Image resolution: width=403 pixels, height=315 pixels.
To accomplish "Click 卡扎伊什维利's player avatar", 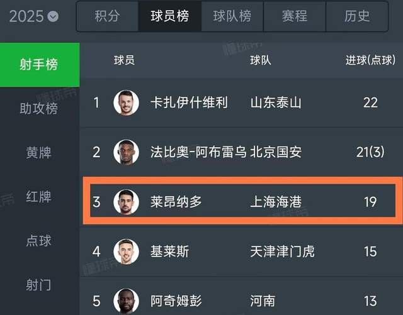I will tap(126, 102).
